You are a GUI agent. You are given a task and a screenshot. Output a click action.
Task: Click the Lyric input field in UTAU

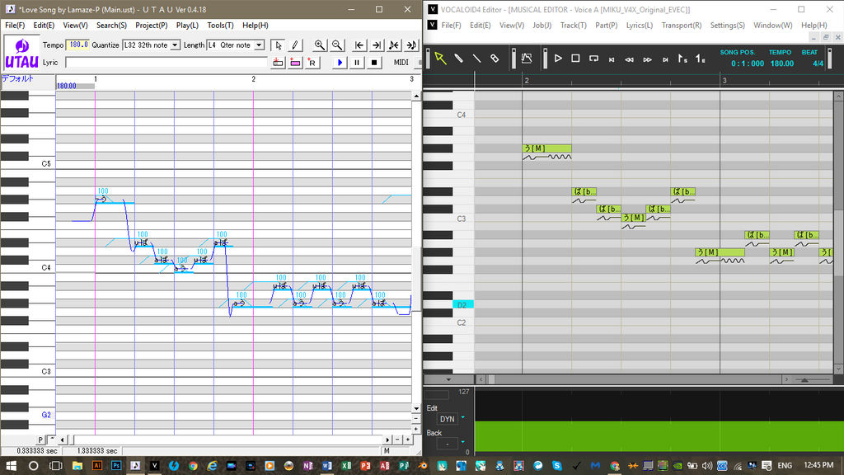pos(166,63)
